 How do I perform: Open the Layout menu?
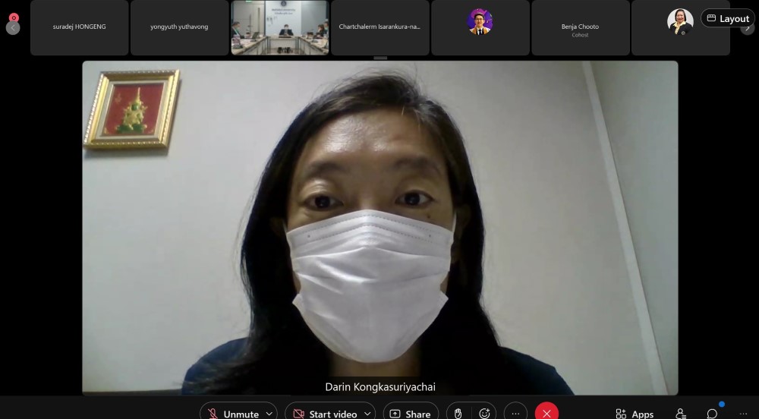point(727,19)
